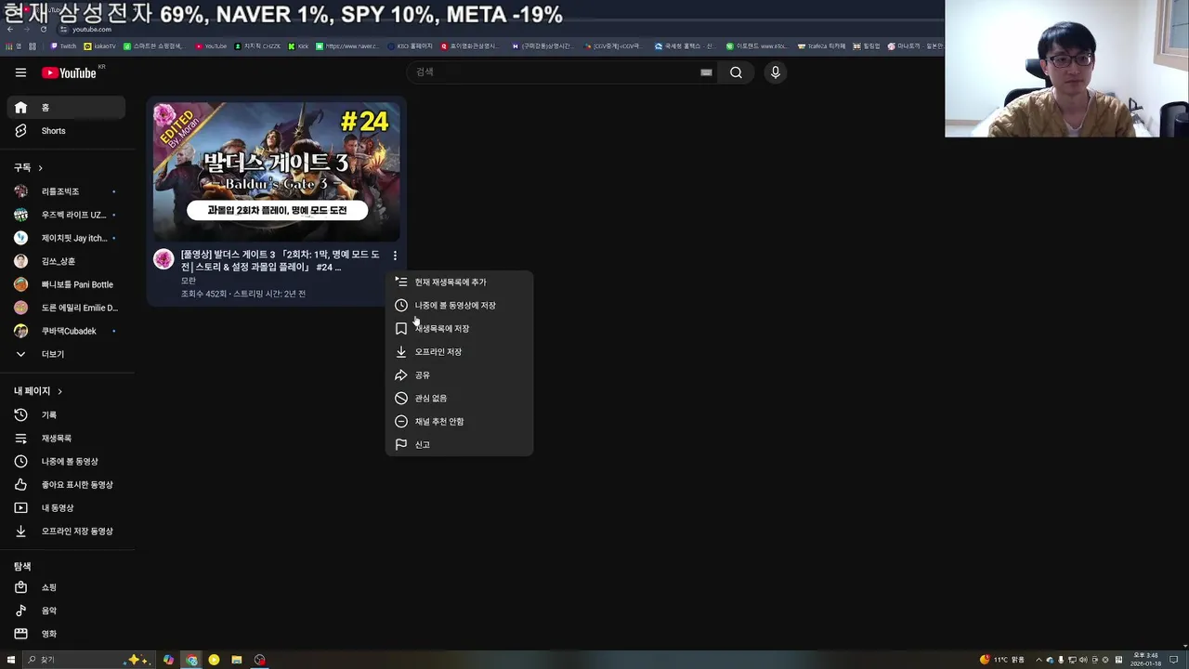
Task: Open the 제이치킷 Jay channel
Action: (66, 238)
